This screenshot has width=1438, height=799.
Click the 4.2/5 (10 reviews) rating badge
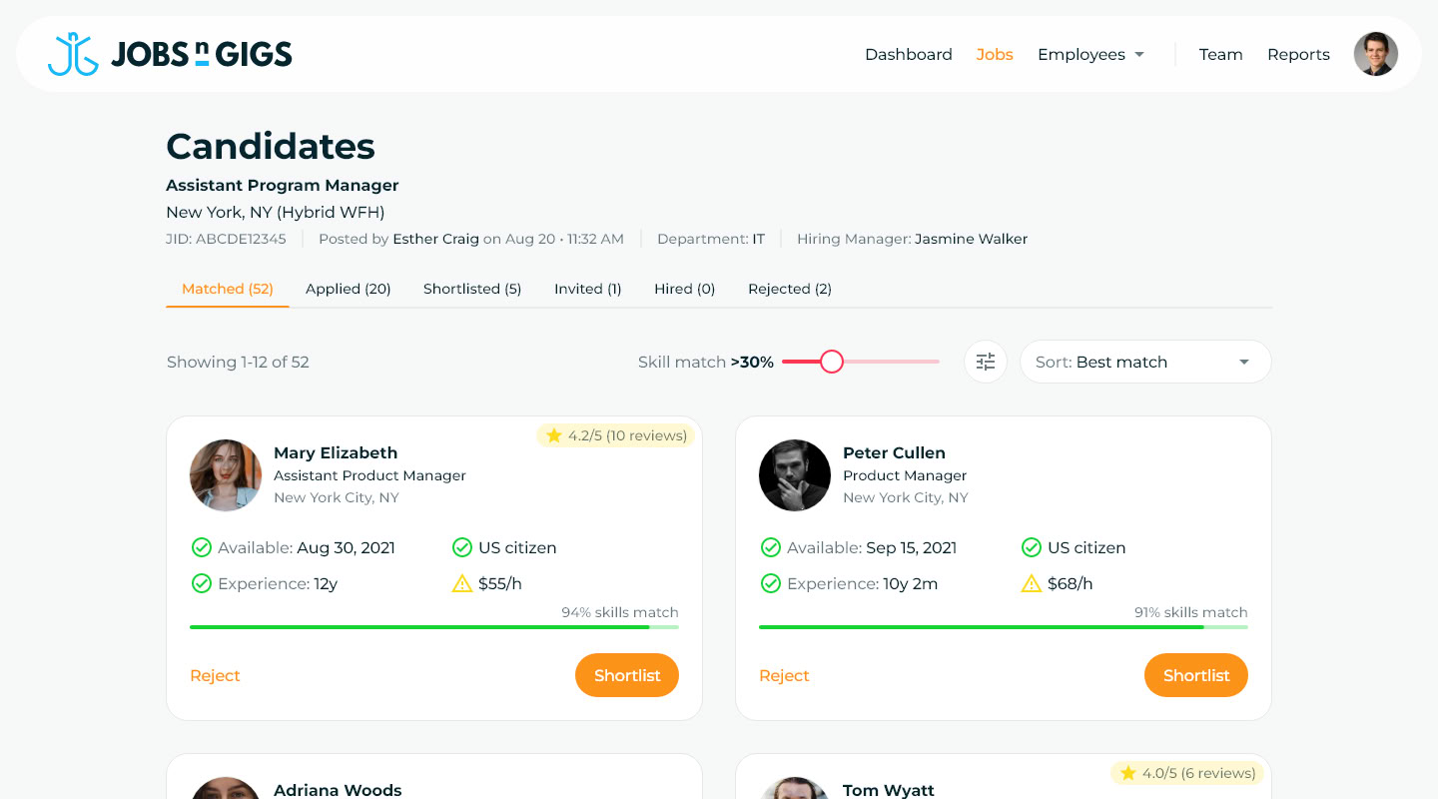tap(616, 435)
